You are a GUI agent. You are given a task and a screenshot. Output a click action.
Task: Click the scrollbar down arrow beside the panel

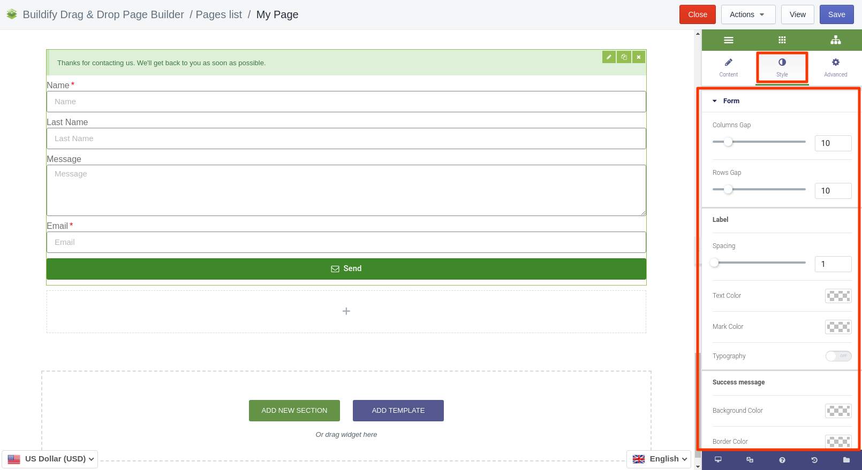point(698,466)
